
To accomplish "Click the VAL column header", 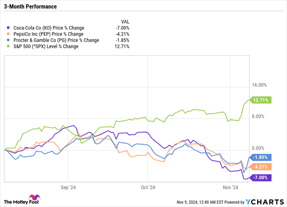I will (125, 21).
